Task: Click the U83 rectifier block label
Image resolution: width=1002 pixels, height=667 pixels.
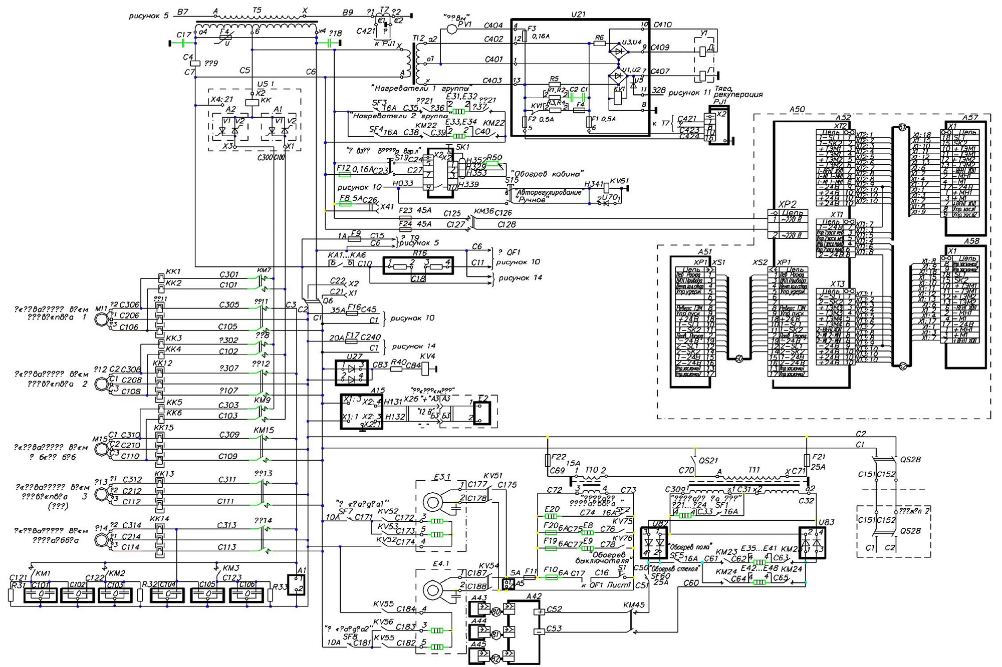Action: coord(826,522)
